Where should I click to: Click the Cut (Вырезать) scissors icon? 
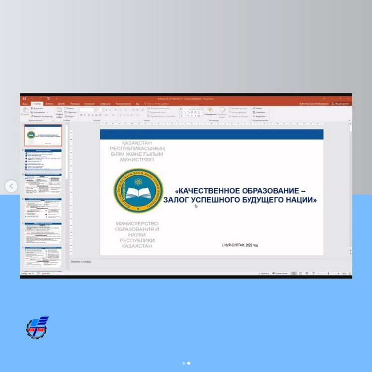pyautogui.click(x=32, y=108)
